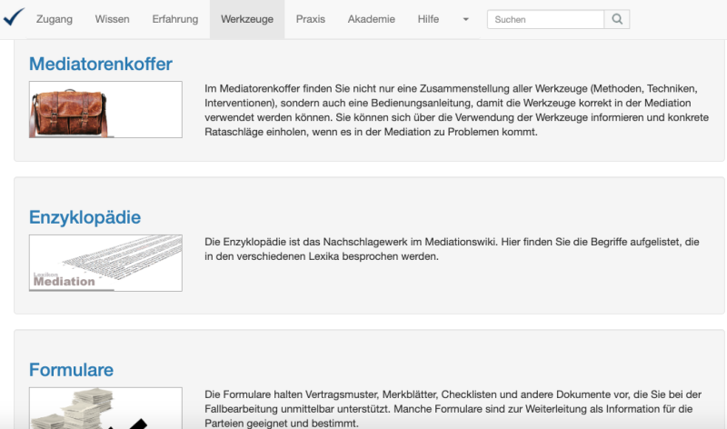The width and height of the screenshot is (727, 429).
Task: Click the leather briefcase thumbnail
Action: (105, 109)
